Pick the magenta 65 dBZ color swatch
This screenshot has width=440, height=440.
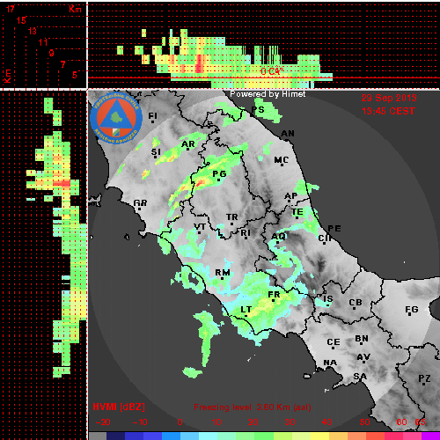pyautogui.click(x=430, y=436)
